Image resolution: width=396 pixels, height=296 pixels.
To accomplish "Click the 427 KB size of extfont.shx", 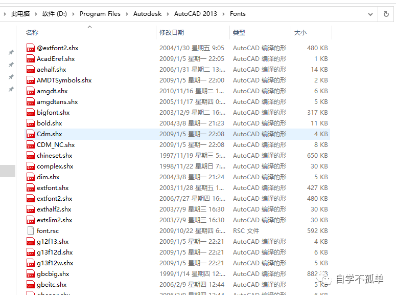I will tap(317, 188).
